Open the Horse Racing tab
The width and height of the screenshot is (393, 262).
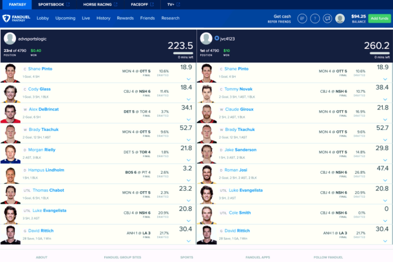pyautogui.click(x=97, y=5)
